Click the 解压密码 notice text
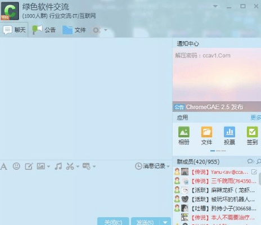The image size is (261, 225). click(202, 56)
